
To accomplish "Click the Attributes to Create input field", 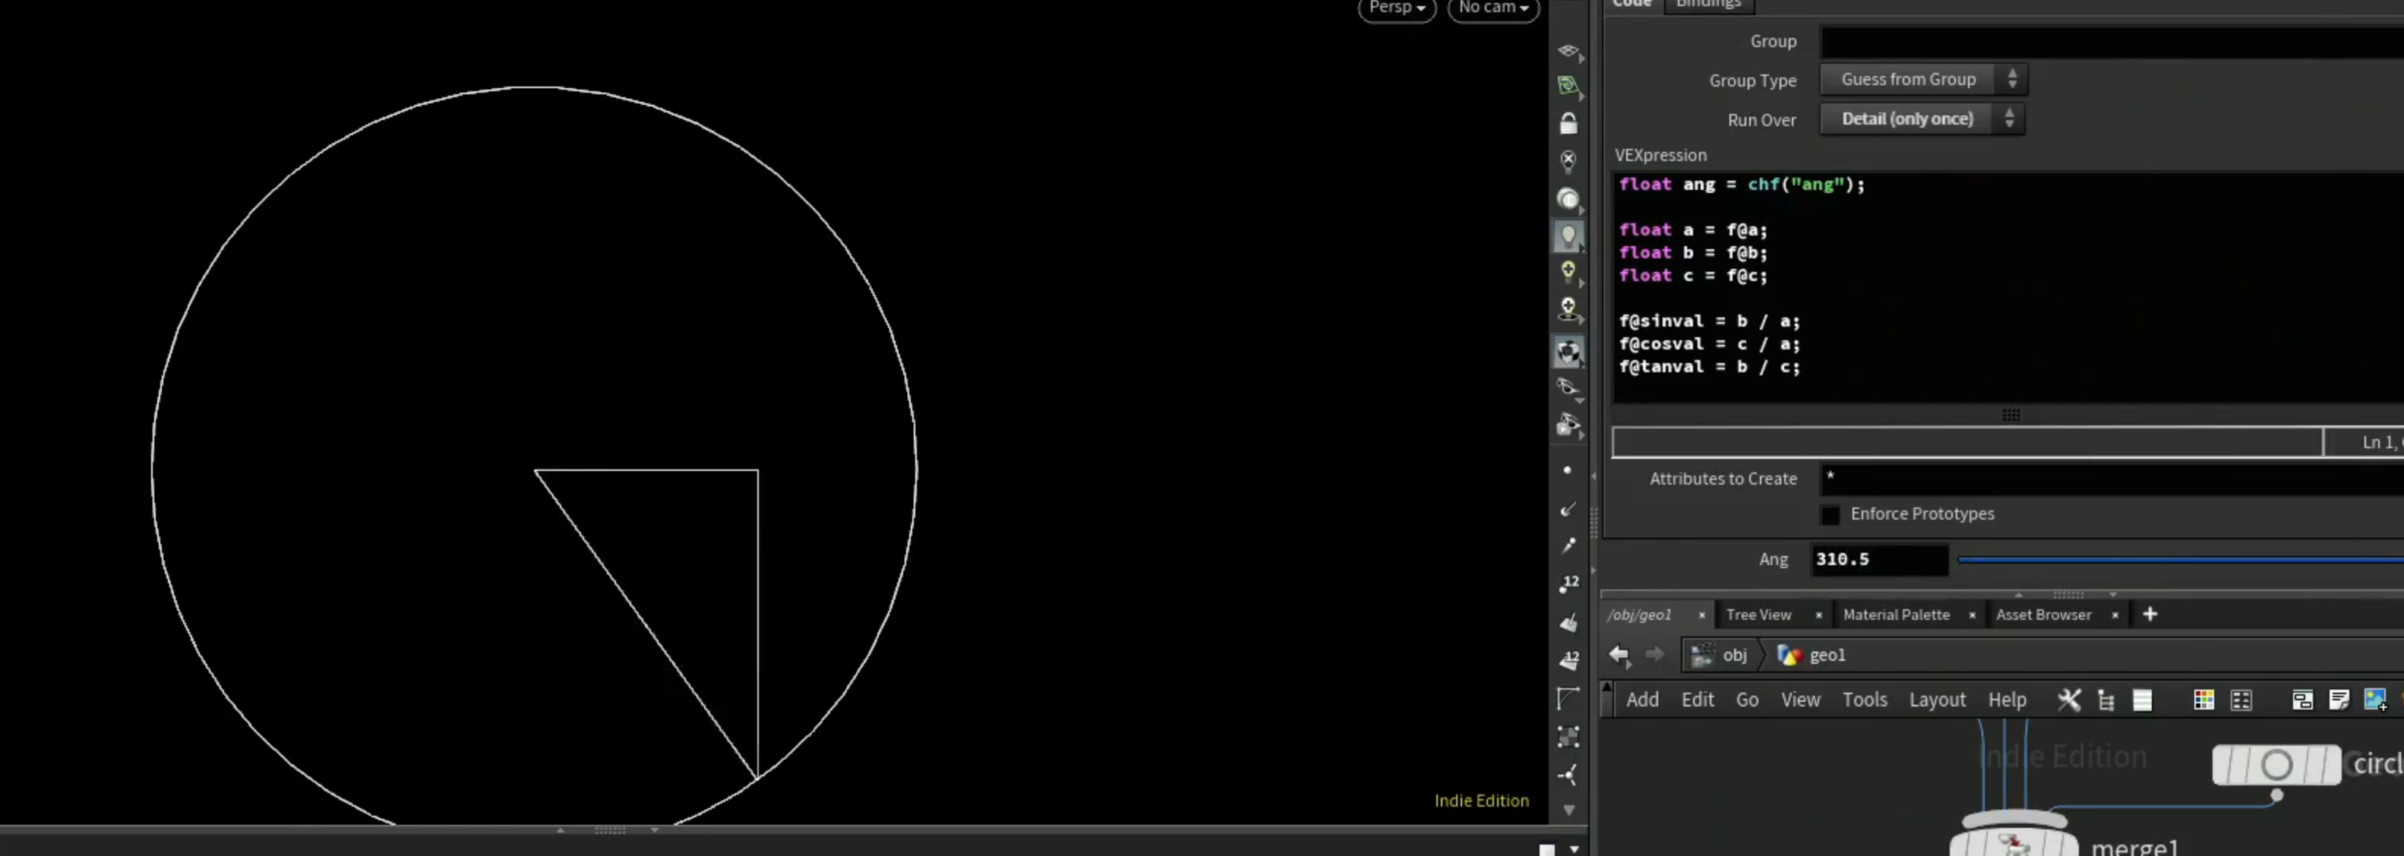I will (x=2112, y=479).
